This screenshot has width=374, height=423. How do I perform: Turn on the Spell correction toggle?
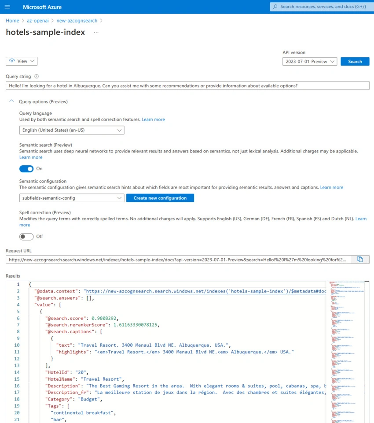(x=26, y=237)
